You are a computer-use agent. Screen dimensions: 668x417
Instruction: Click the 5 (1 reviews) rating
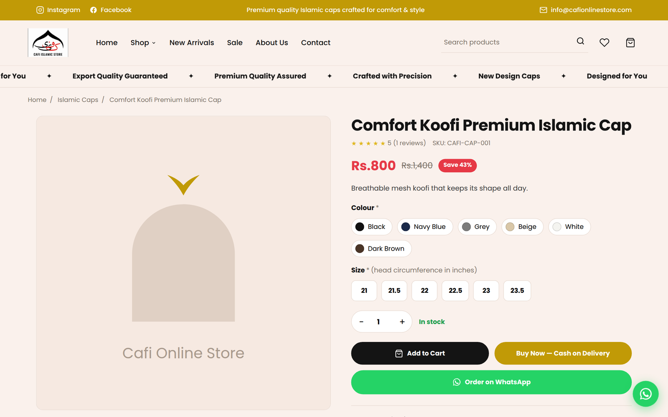click(x=389, y=143)
